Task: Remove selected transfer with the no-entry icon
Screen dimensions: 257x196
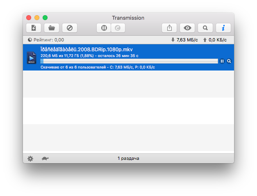Action: coord(70,28)
